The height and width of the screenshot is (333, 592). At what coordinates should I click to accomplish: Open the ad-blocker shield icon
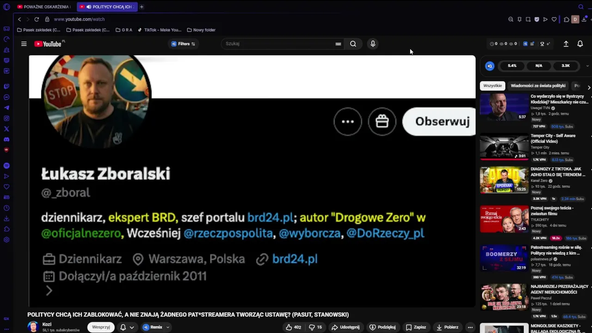[536, 19]
